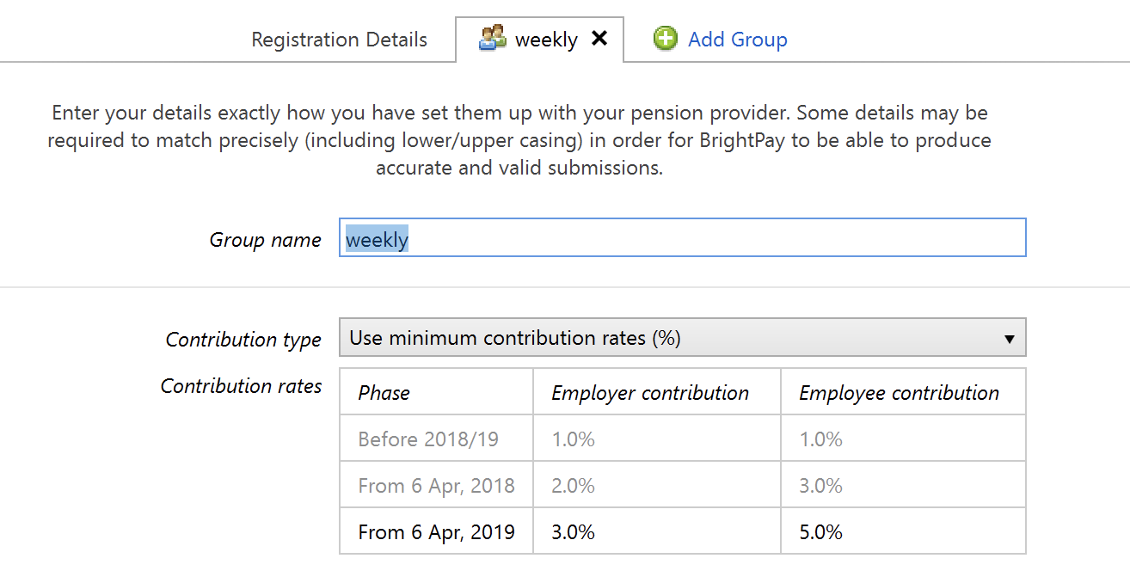
Task: Click the group people icon on weekly tab
Action: 493,39
